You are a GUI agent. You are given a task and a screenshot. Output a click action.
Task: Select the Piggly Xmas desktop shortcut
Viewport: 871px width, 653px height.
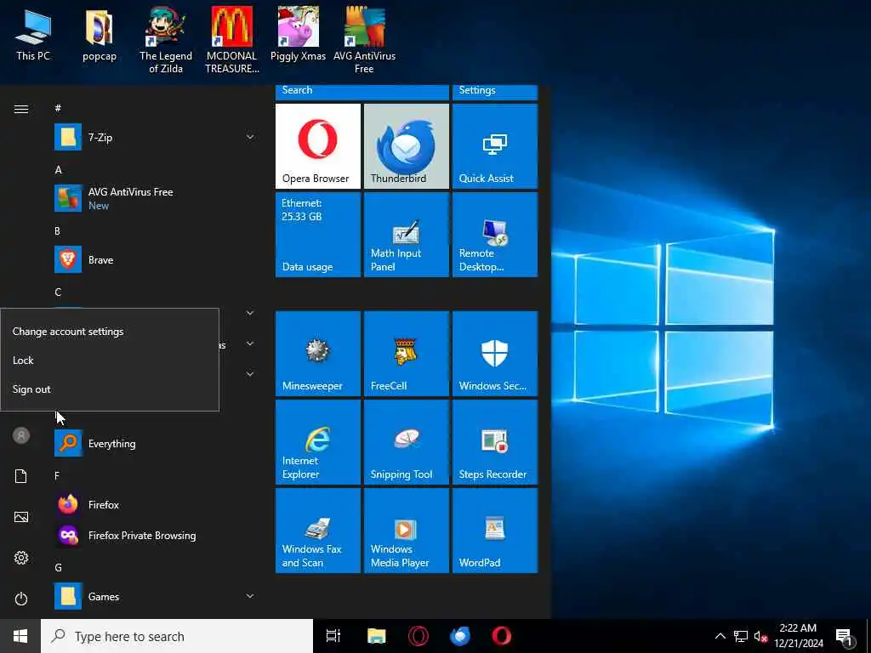298,34
